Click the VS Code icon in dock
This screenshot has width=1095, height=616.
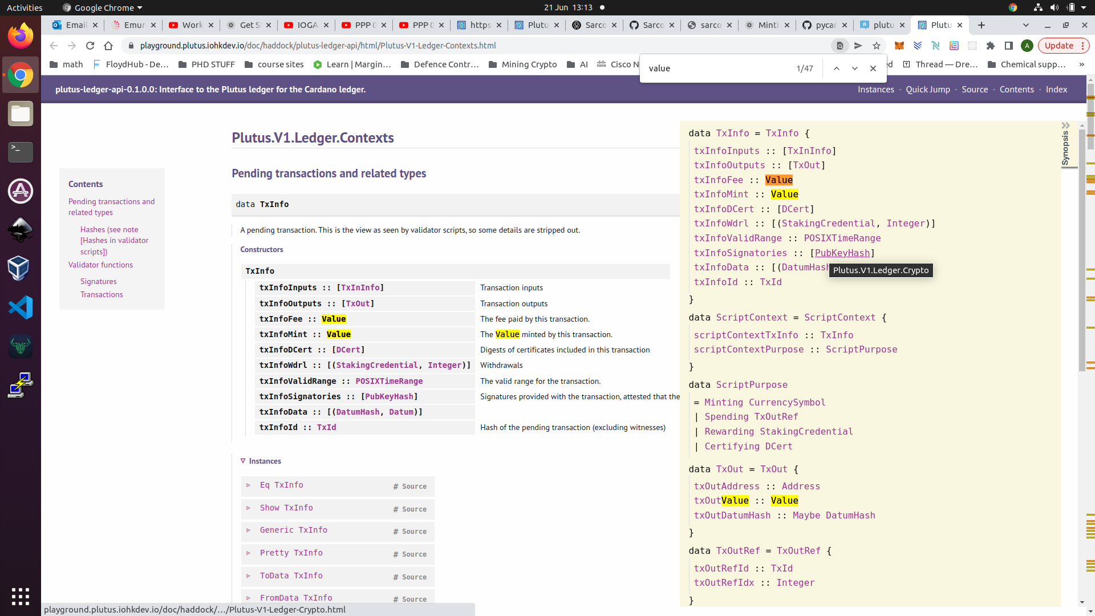click(21, 307)
